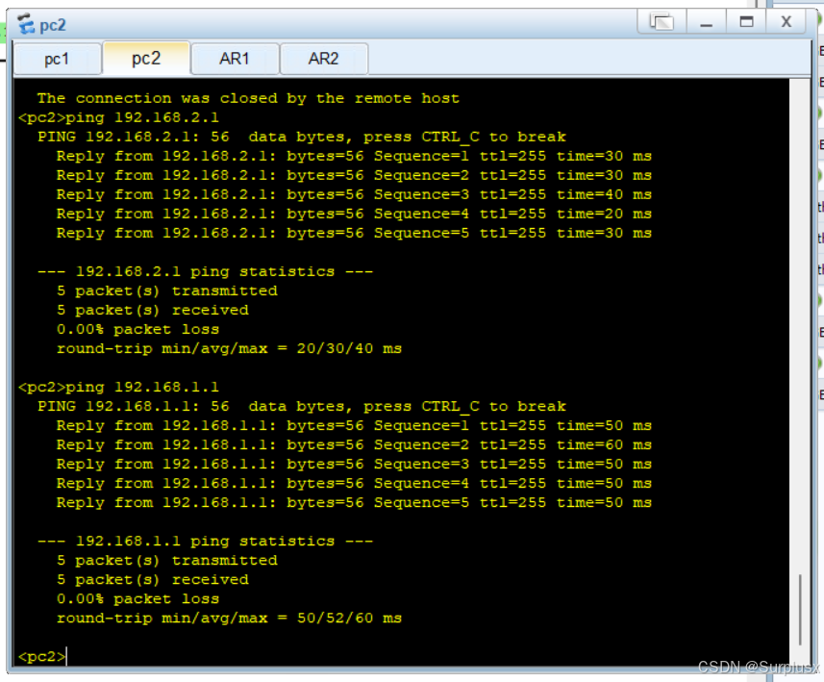
Task: Click 192.168.1.1 reply with time=60 ms
Action: (354, 444)
